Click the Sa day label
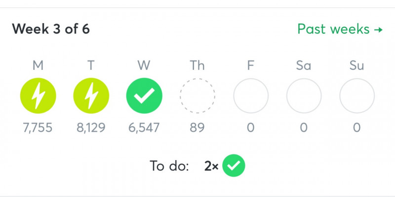395x197 pixels. tap(304, 66)
